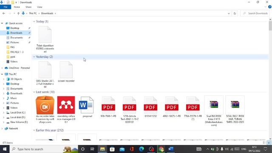Click This PC in the address breadcrumb
The width and height of the screenshot is (272, 153).
tap(33, 13)
